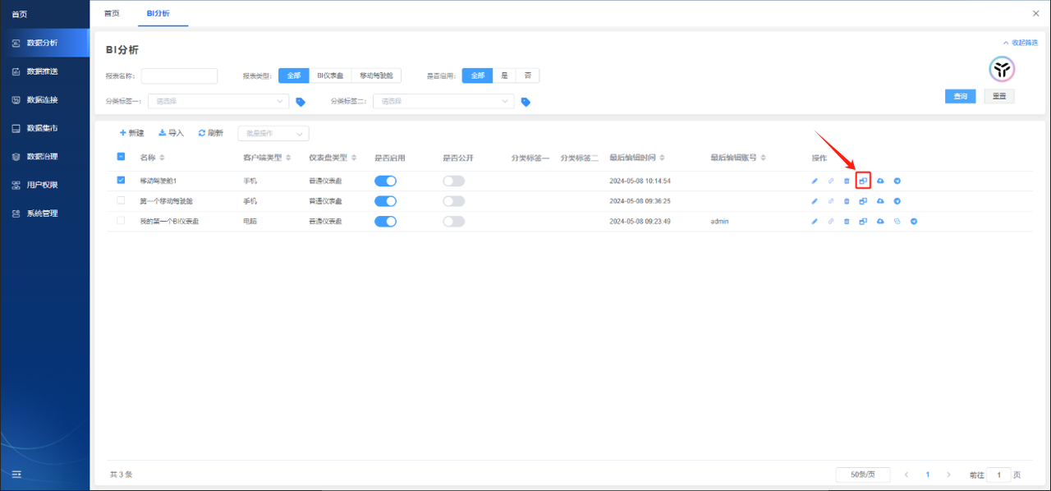Click the 查询 search button

[961, 96]
